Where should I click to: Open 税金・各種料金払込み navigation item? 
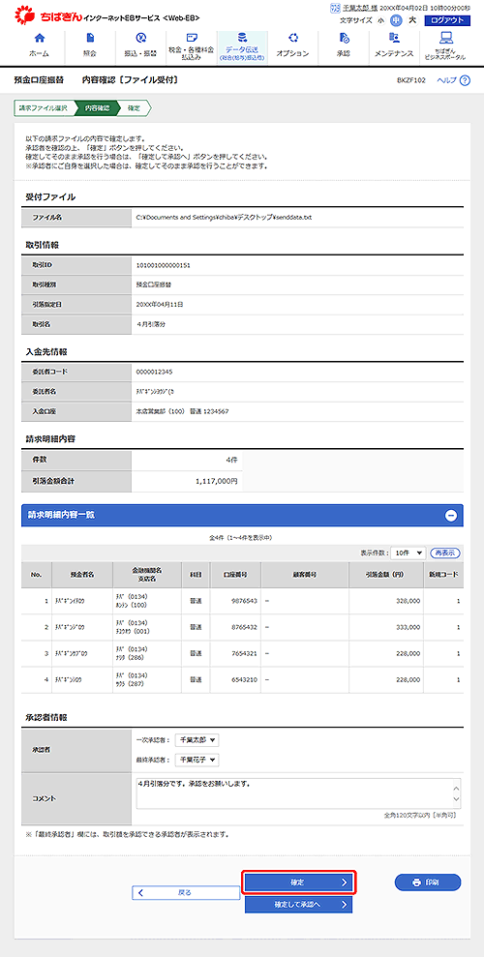coord(192,45)
